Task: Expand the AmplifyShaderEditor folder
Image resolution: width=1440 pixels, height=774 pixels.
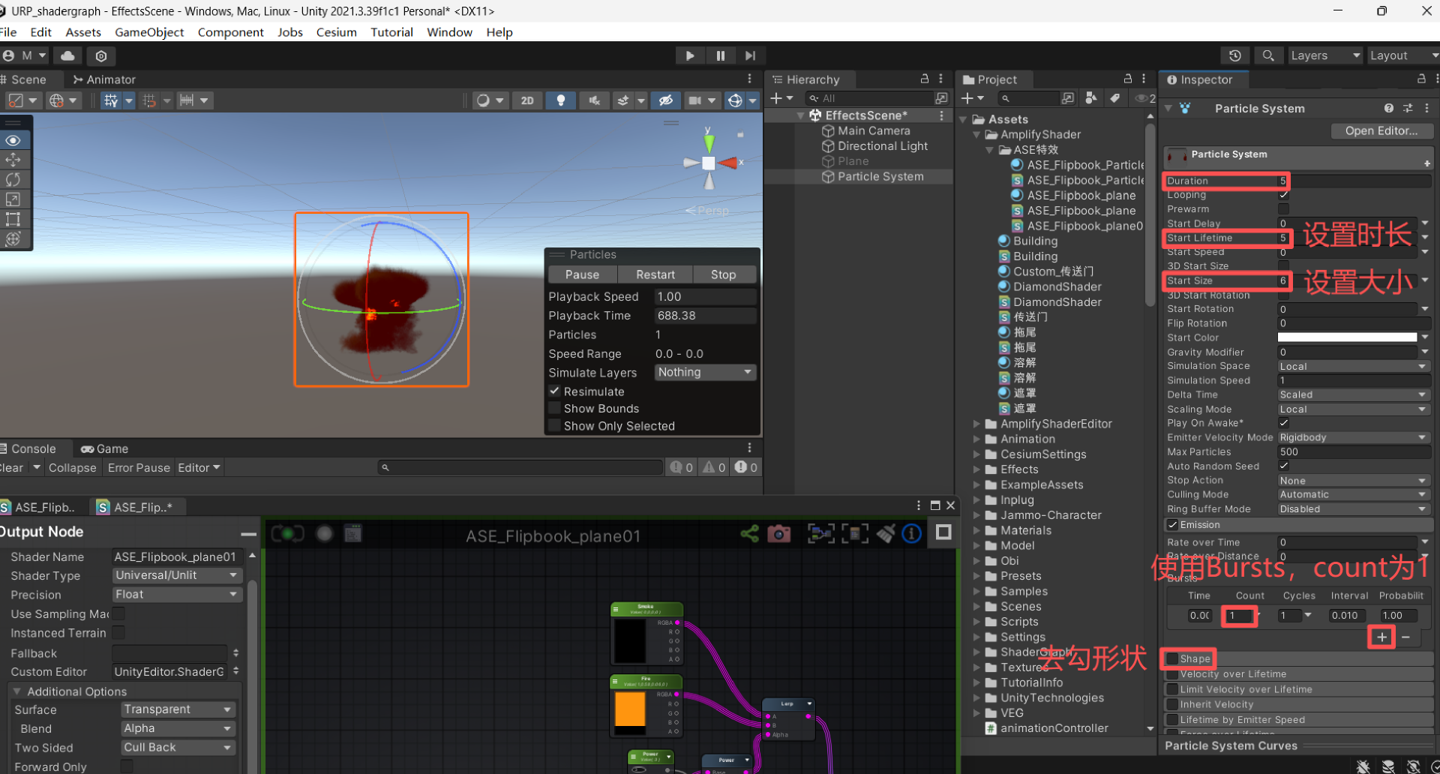Action: (977, 424)
